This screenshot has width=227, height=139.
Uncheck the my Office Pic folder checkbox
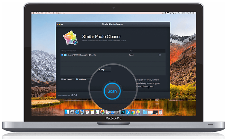point(62,55)
